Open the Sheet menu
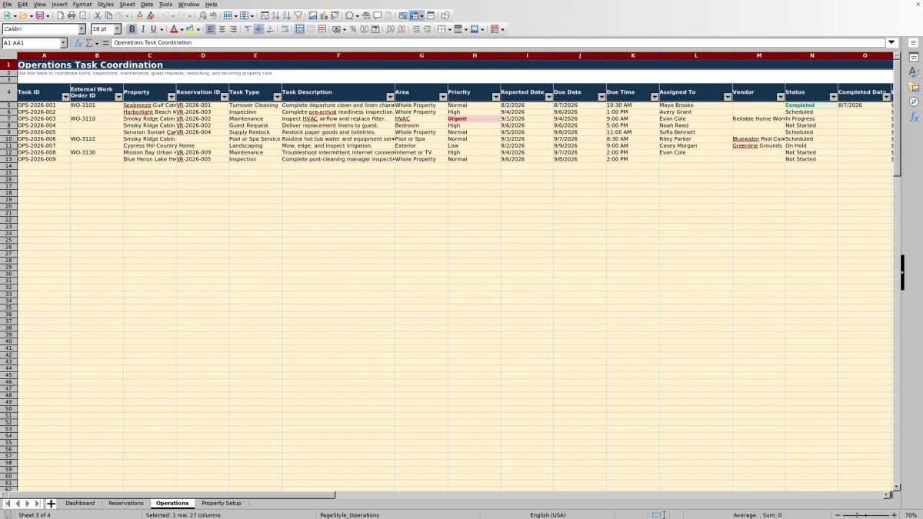923x519 pixels. (x=127, y=5)
